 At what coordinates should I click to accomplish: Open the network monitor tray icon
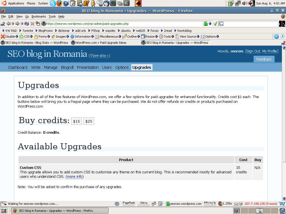point(238,3)
